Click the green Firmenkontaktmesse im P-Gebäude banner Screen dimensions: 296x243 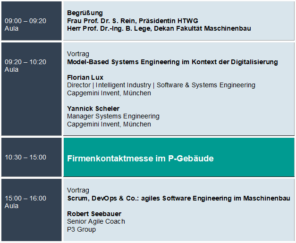[x=179, y=157]
